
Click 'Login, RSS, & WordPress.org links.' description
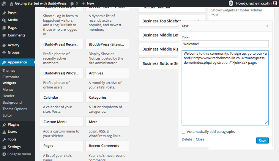click(x=105, y=134)
